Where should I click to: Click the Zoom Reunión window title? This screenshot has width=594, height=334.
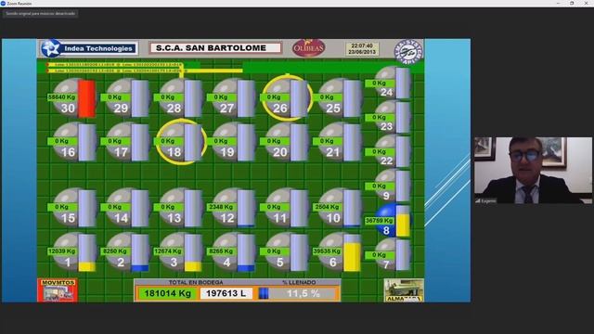[x=19, y=4]
